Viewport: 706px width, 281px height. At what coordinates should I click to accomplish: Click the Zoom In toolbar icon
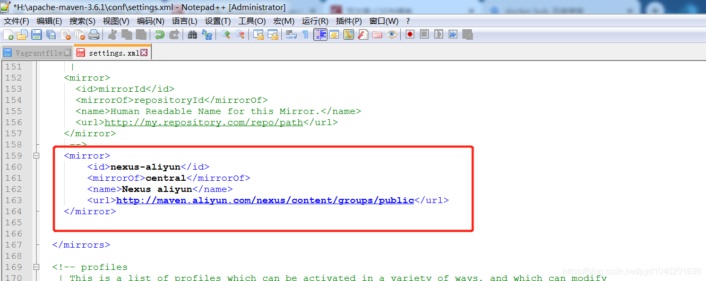[x=226, y=34]
